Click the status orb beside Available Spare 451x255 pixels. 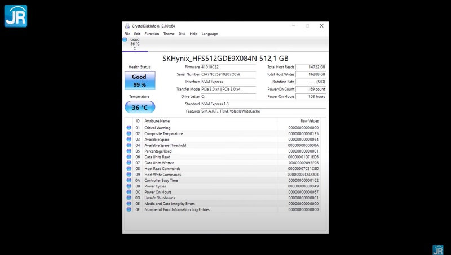[x=129, y=140]
